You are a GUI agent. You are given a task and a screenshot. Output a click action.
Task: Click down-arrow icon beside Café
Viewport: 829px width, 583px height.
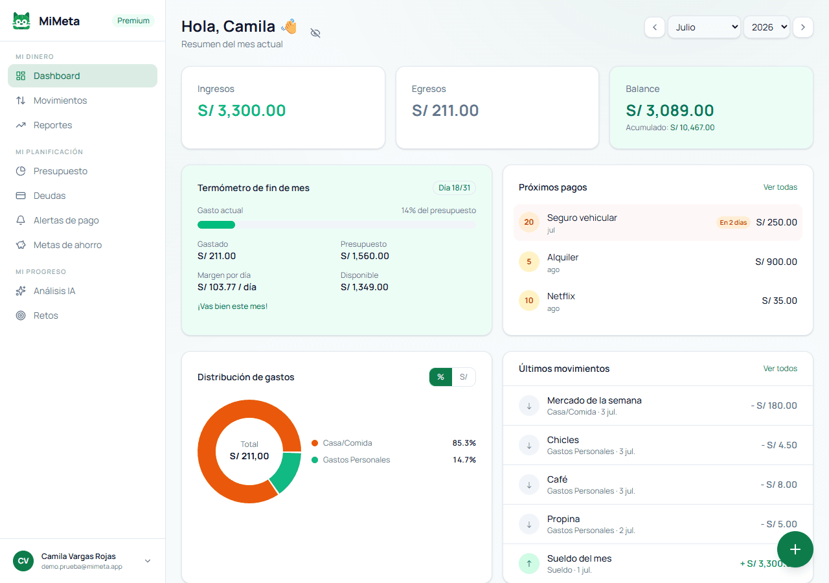(529, 485)
